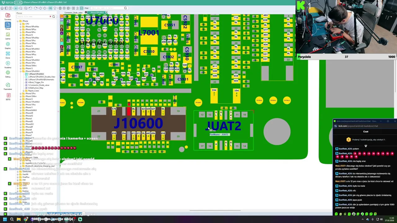Select capacitor C5931 on board
The width and height of the screenshot is (397, 223).
point(183,80)
